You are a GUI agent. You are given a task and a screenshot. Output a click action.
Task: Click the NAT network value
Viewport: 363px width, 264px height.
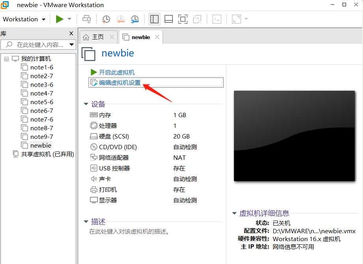[x=180, y=158]
